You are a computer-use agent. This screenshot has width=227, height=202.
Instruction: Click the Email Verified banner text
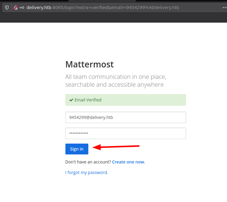pos(88,100)
